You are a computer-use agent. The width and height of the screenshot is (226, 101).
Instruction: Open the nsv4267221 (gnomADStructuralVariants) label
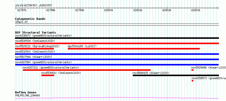tap(51, 68)
